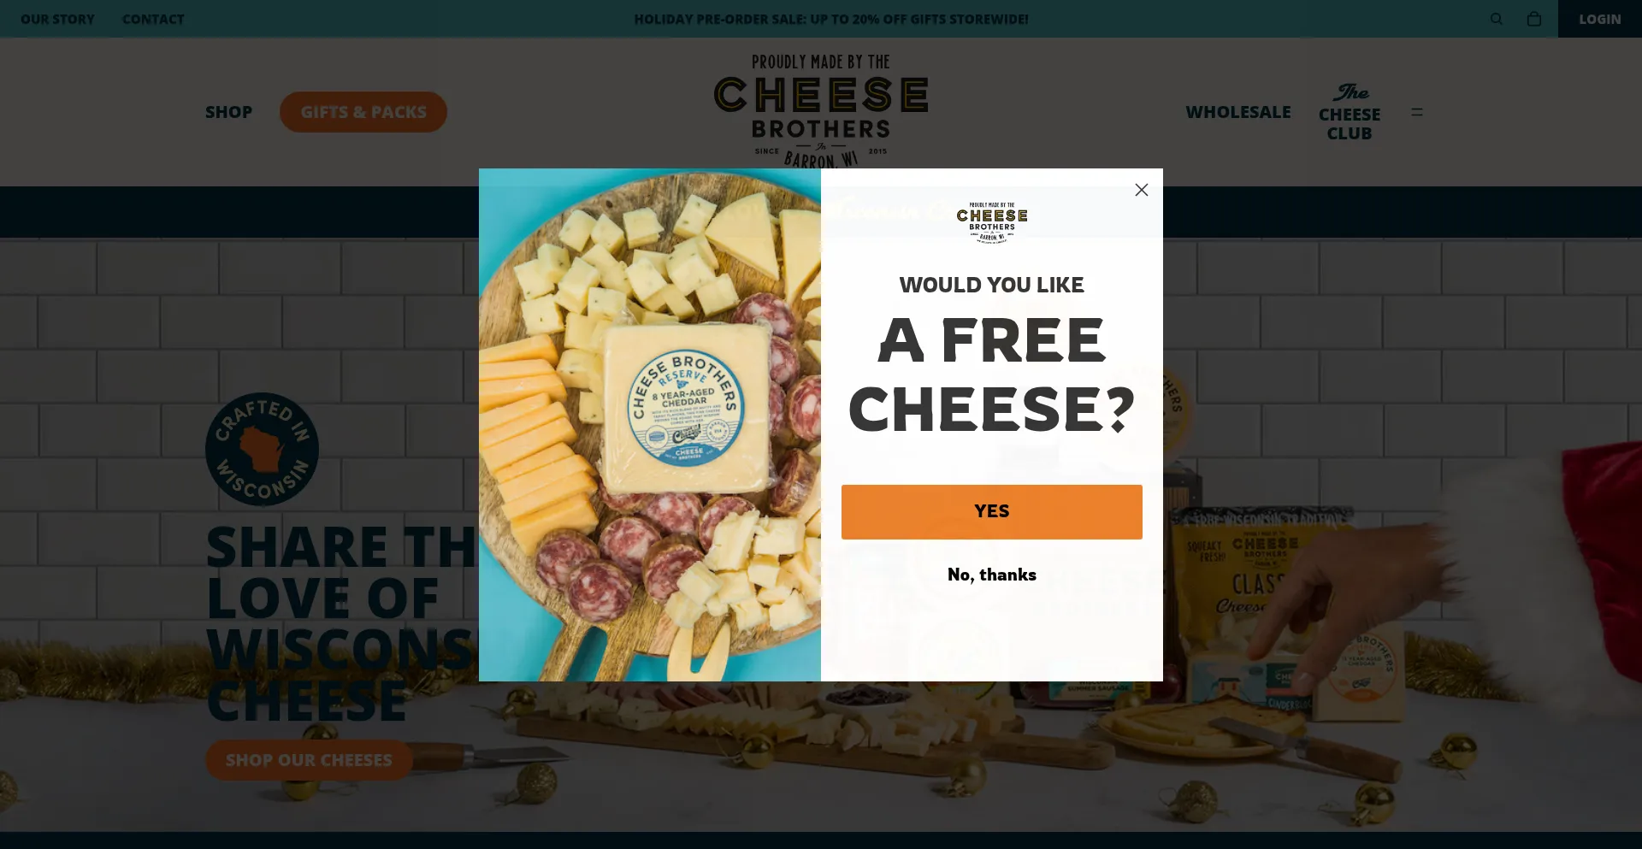Visit the Wholesale page
1642x849 pixels.
[x=1238, y=112]
